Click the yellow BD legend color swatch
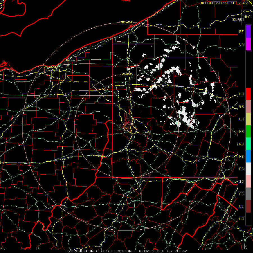 pyautogui.click(x=248, y=119)
